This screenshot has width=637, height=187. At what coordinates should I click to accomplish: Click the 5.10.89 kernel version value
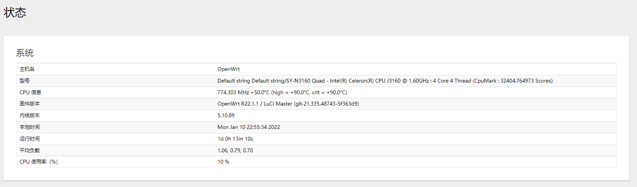tap(226, 115)
